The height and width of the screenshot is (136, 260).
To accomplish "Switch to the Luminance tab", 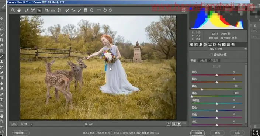I will 214,60.
